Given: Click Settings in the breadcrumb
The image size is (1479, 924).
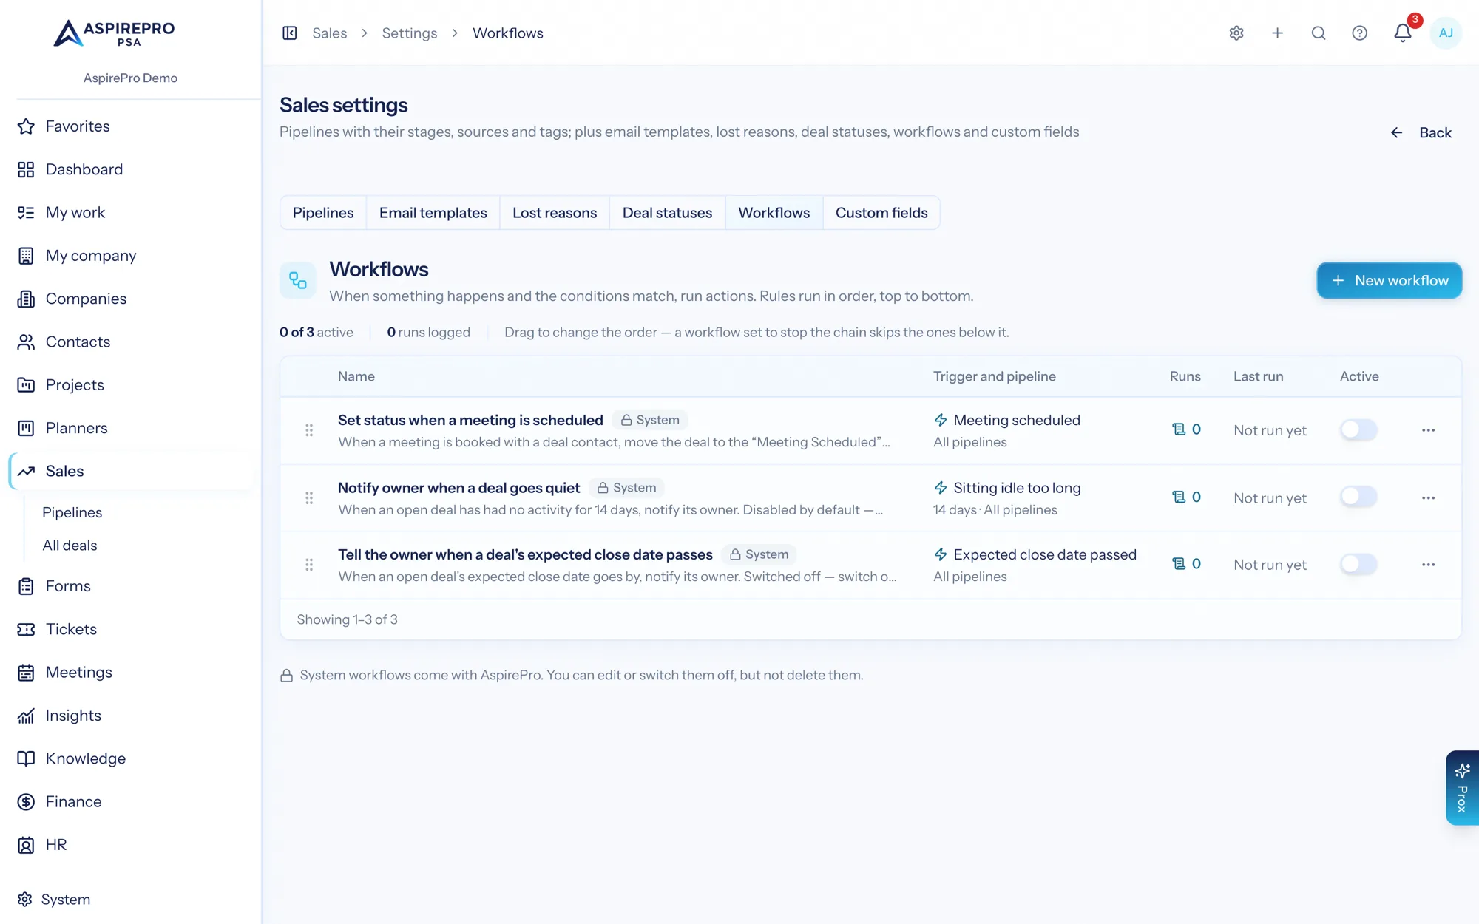Looking at the screenshot, I should click(x=410, y=33).
